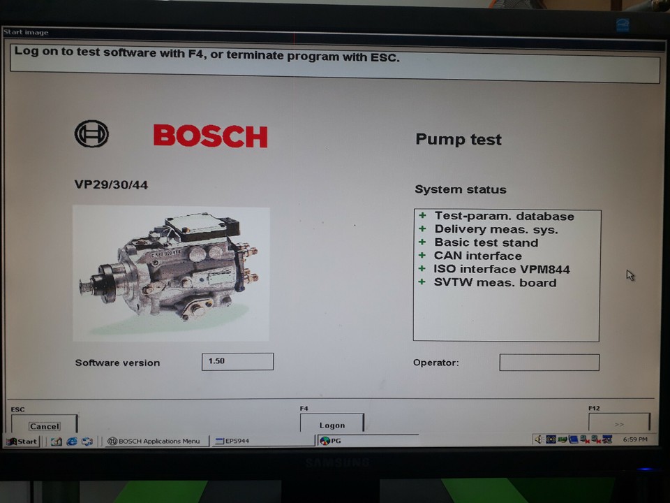Click the F12 forward arrows button
Viewport: 670px width, 503px height.
pyautogui.click(x=618, y=423)
